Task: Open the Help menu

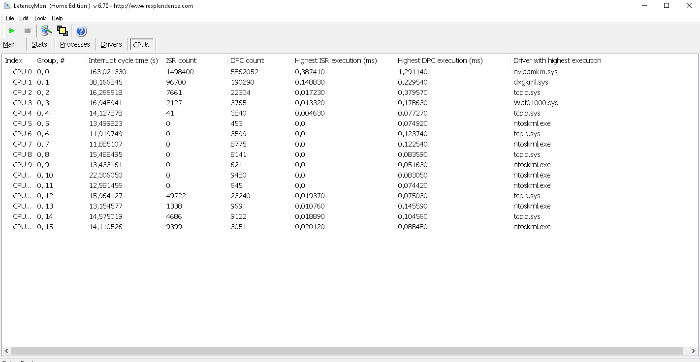Action: point(57,18)
